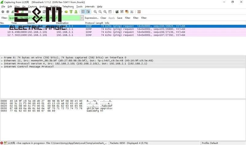Sort by the Time column header

[x=14, y=23]
